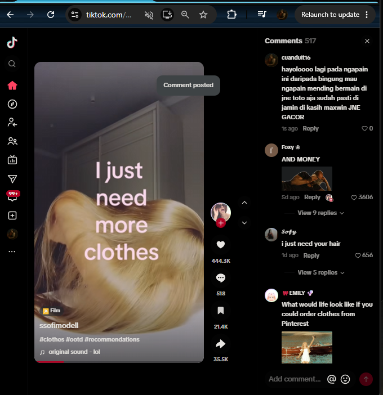Expand View 5 replies
The height and width of the screenshot is (395, 383).
click(321, 272)
